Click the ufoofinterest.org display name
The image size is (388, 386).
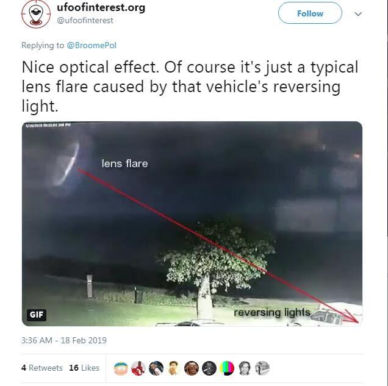click(101, 7)
